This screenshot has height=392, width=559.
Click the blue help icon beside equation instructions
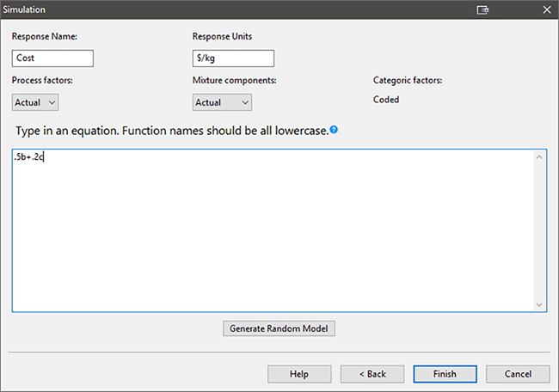334,131
